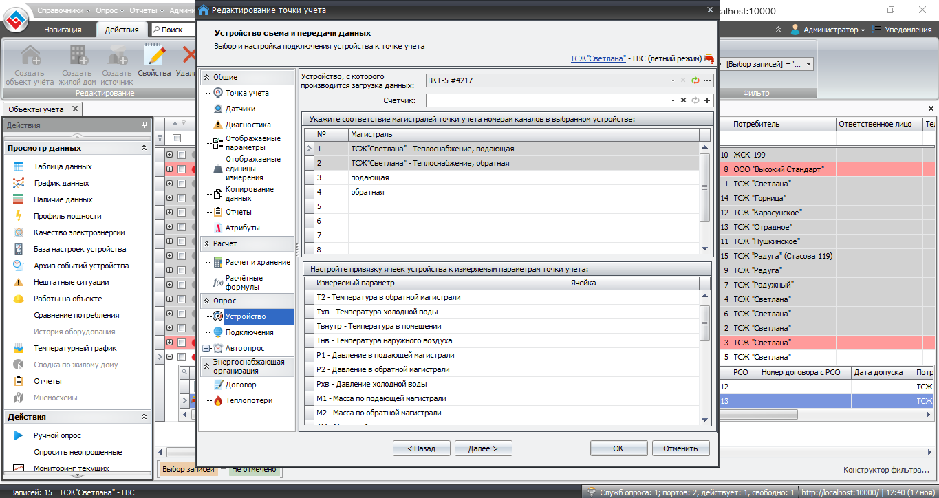This screenshot has width=939, height=498.
Task: Open Теплопотери settings page
Action: click(248, 400)
